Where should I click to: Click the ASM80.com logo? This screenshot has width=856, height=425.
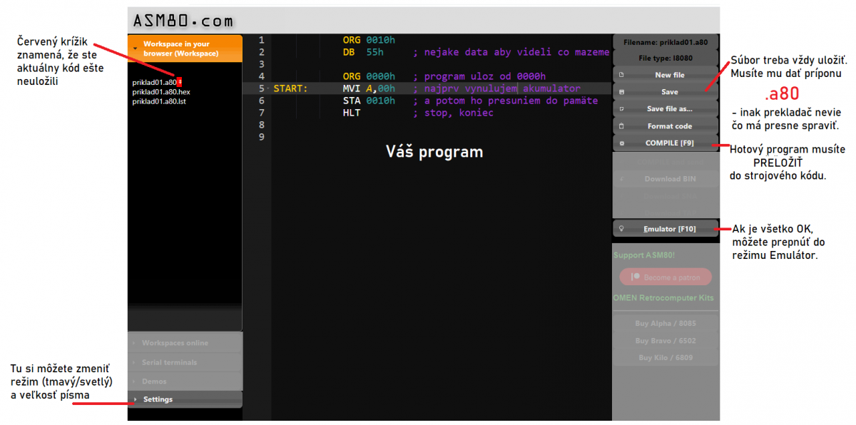click(x=183, y=21)
